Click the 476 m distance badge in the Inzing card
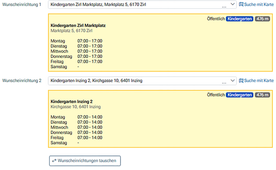Screen dimensions: 276x170 click(x=263, y=95)
